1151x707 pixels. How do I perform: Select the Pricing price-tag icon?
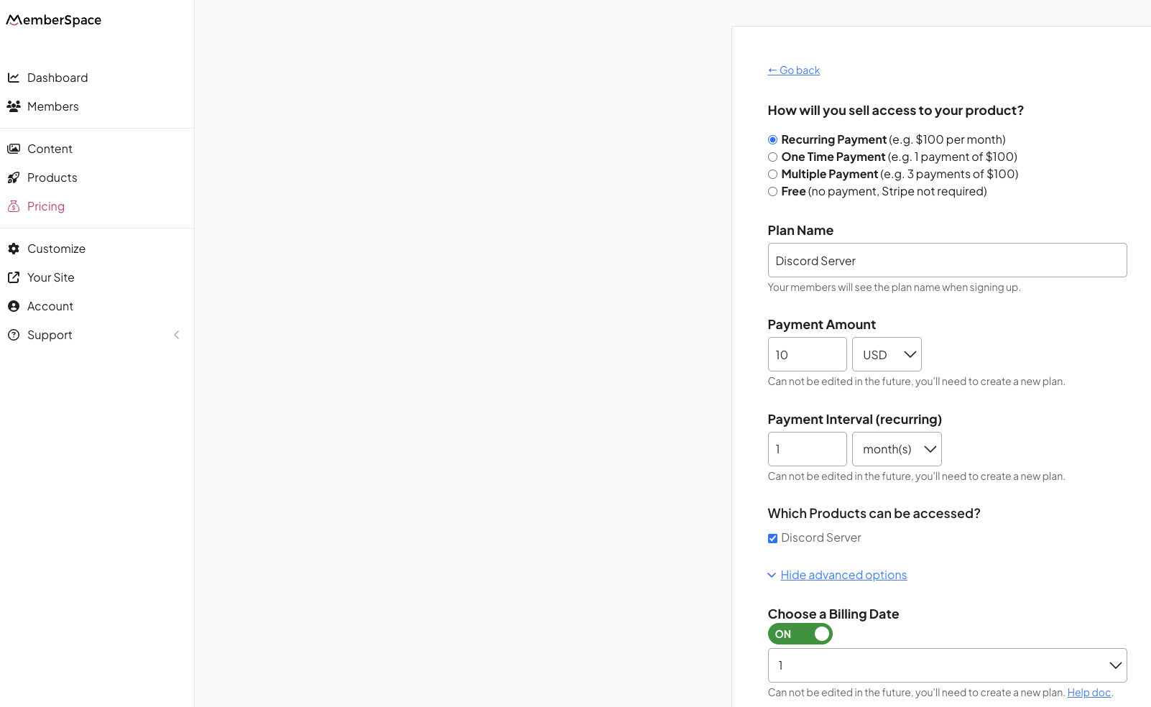click(x=14, y=205)
